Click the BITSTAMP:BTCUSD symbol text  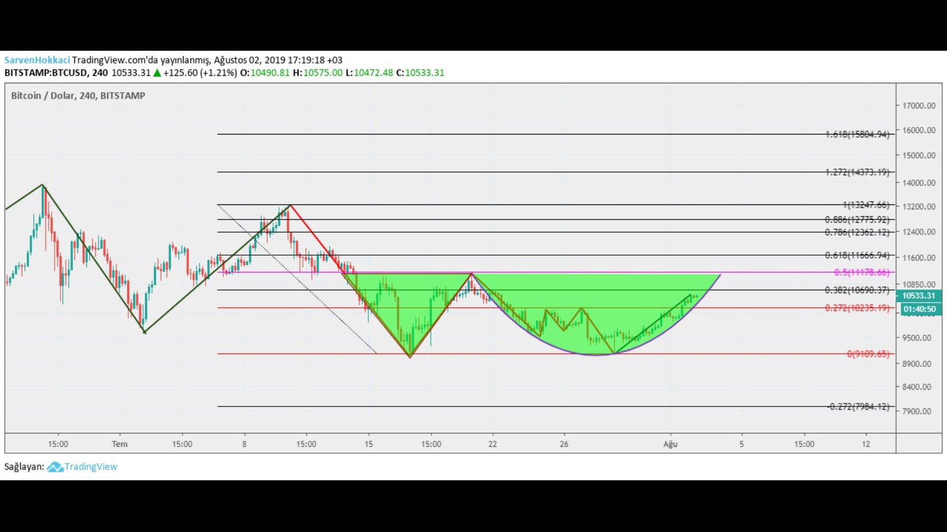(47, 73)
